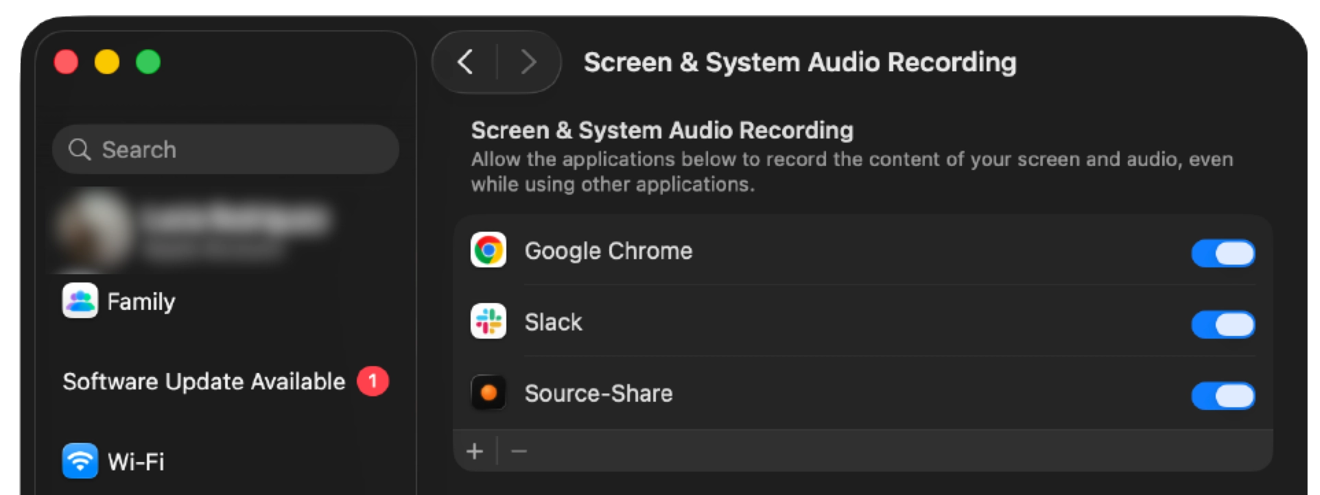Add an application with plus button
This screenshot has height=495, width=1320.
click(x=475, y=451)
